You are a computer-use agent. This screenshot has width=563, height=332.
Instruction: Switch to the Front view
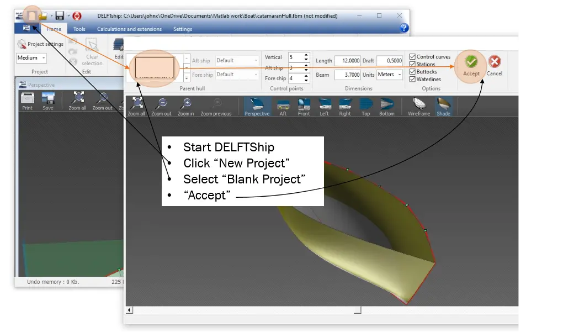tap(304, 107)
